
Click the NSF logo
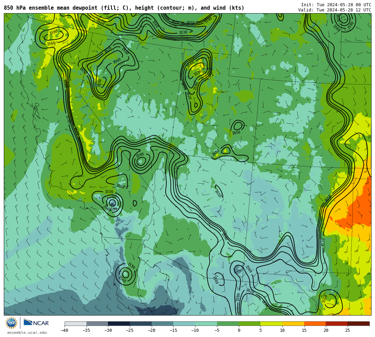click(11, 323)
